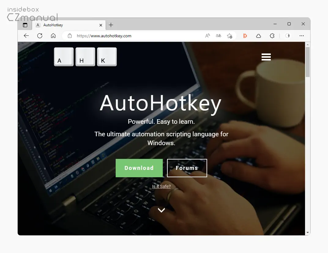Open the browser home page
Screen dimensions: 328x253
click(x=53, y=36)
